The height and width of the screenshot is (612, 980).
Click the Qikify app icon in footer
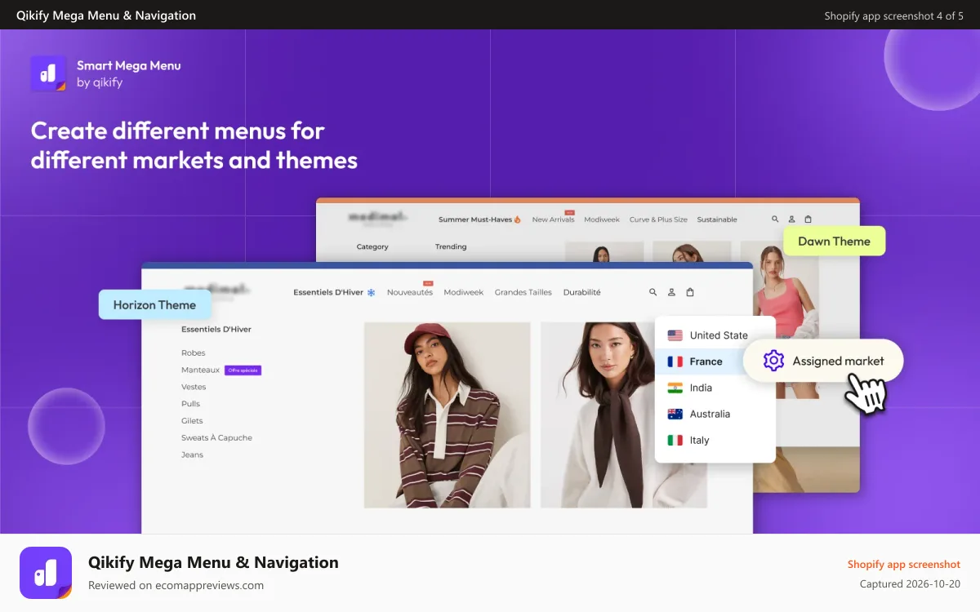tap(46, 573)
